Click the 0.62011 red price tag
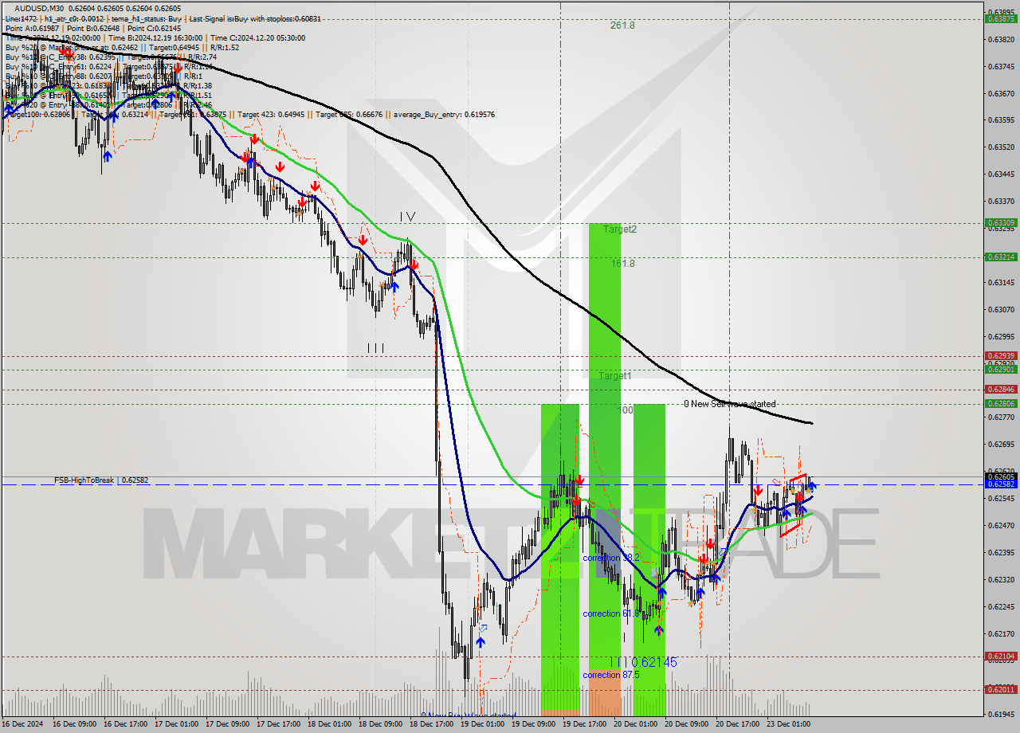1020x733 pixels. (1001, 690)
